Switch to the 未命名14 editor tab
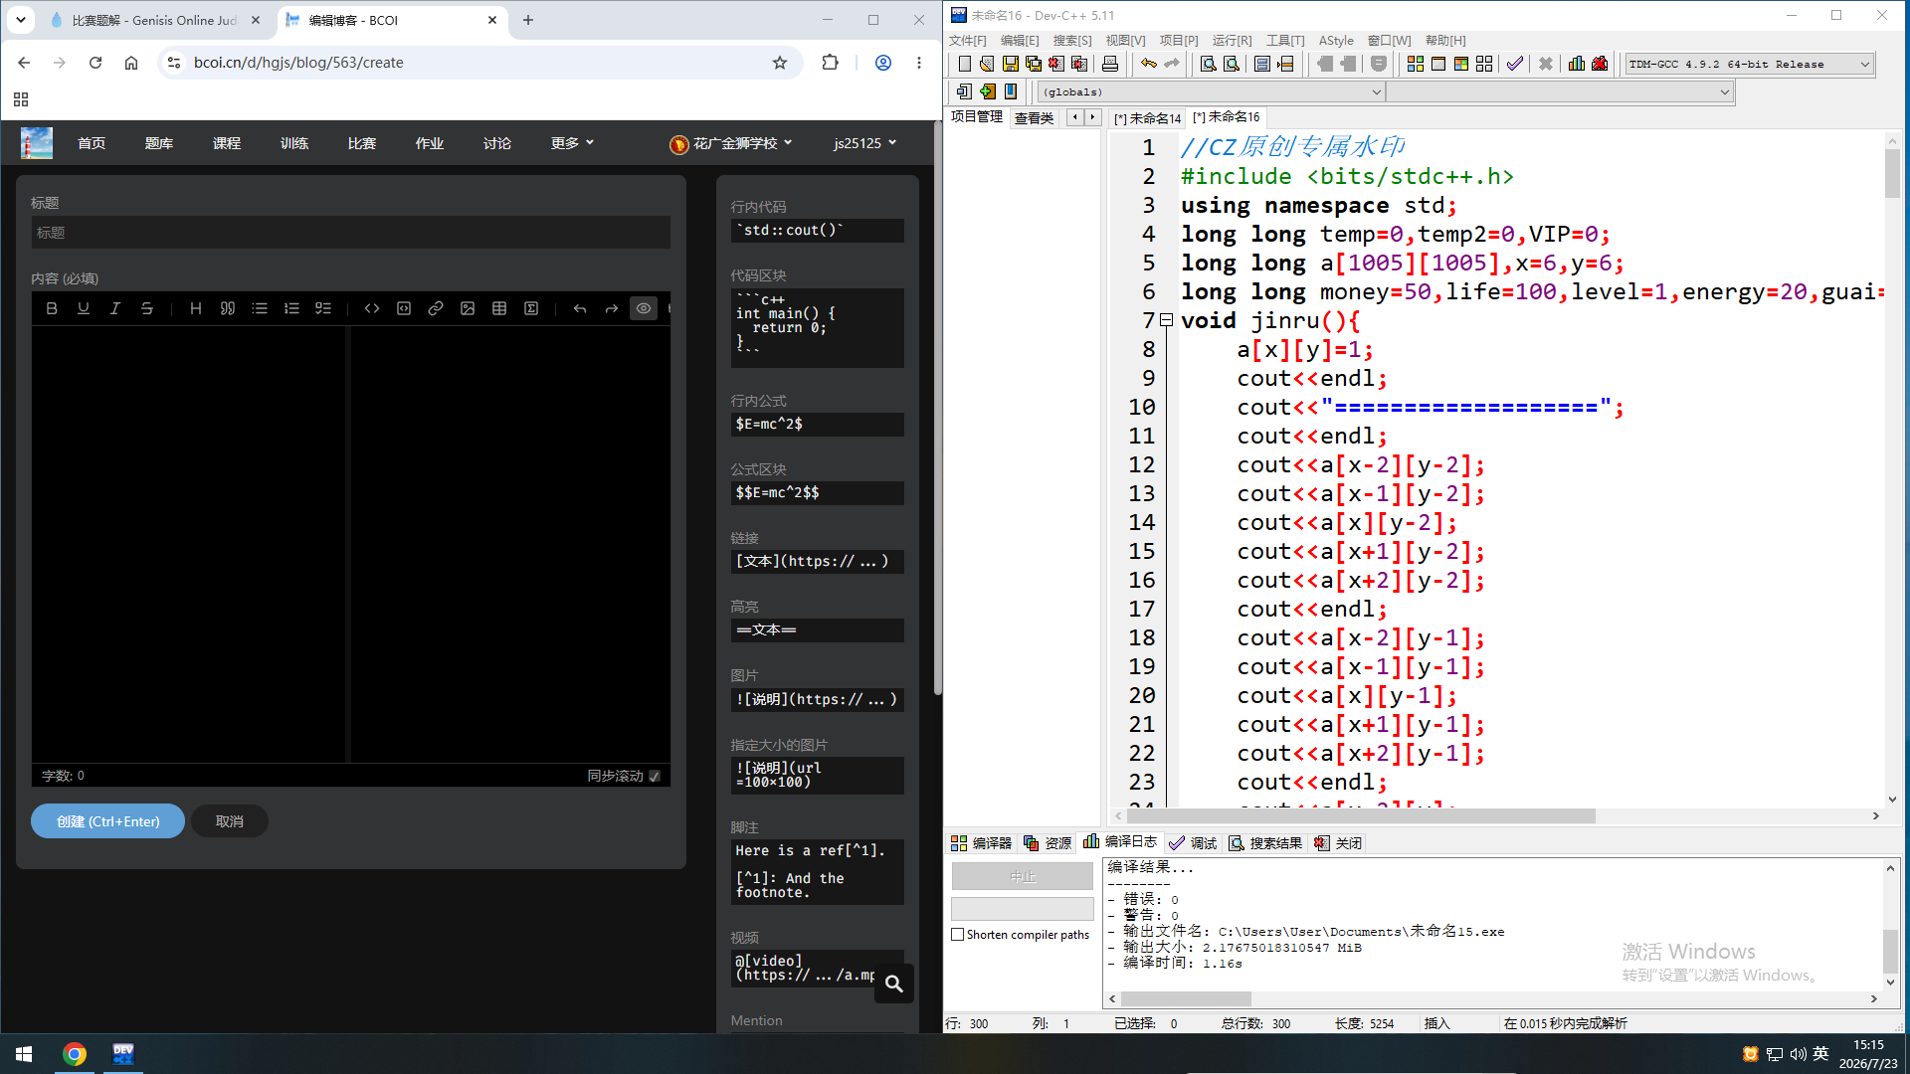Viewport: 1910px width, 1074px height. coord(1148,118)
